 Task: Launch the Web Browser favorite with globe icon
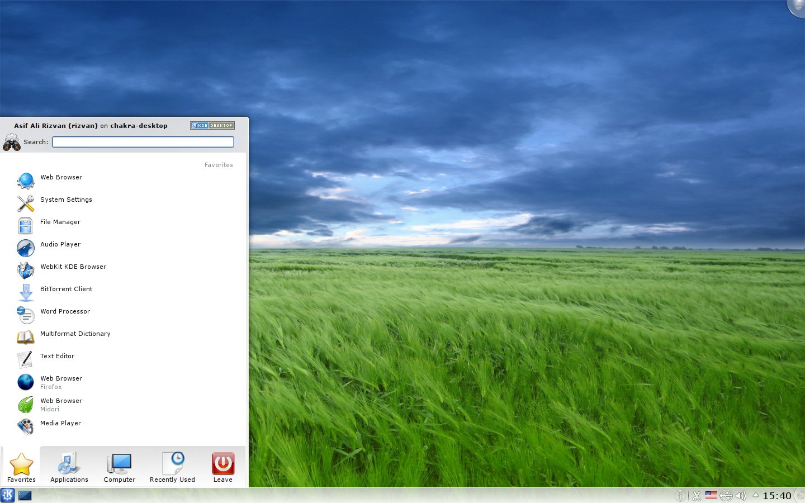point(123,181)
